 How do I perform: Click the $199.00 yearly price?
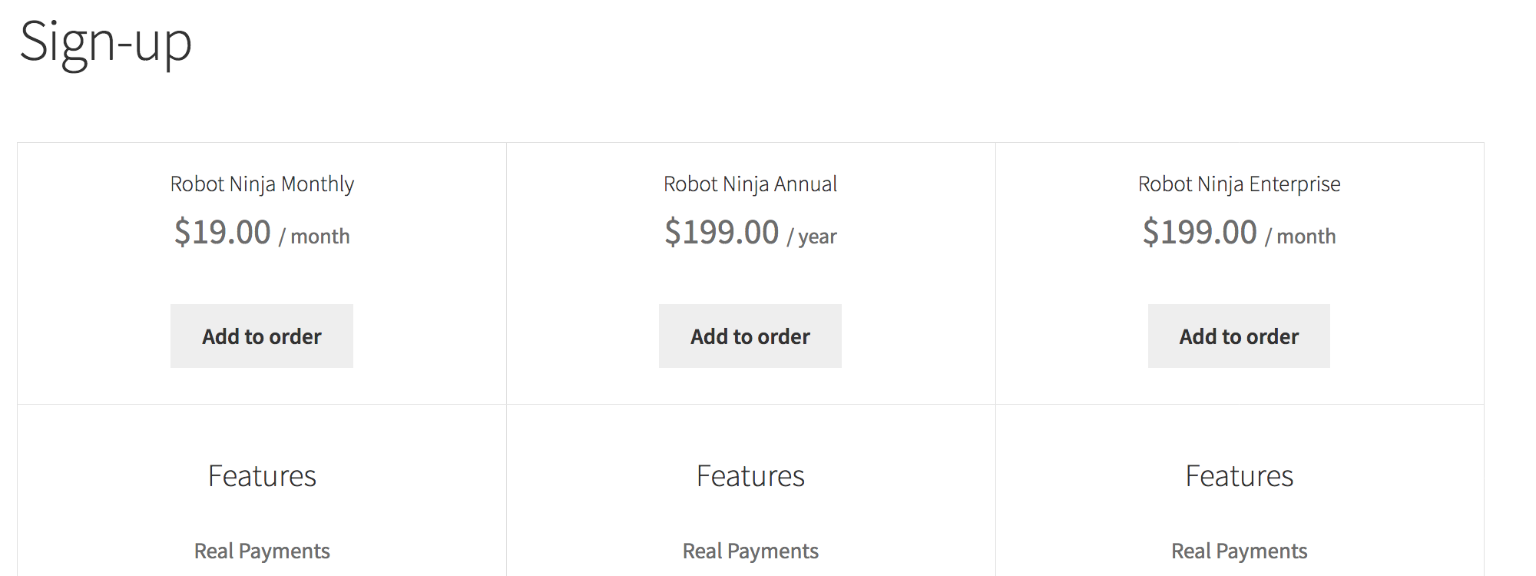tap(723, 231)
